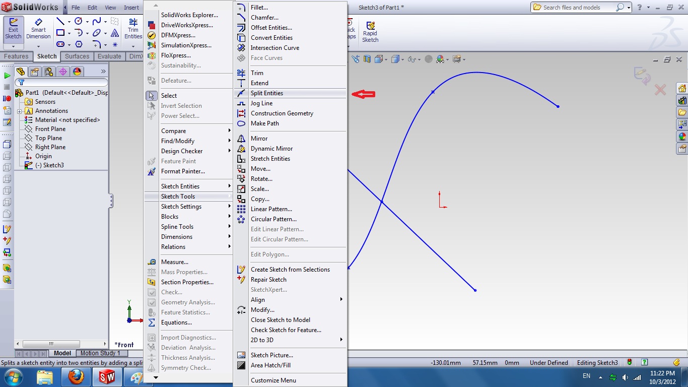The height and width of the screenshot is (387, 688).
Task: Open Windows Explorer from the taskbar
Action: pyautogui.click(x=45, y=377)
